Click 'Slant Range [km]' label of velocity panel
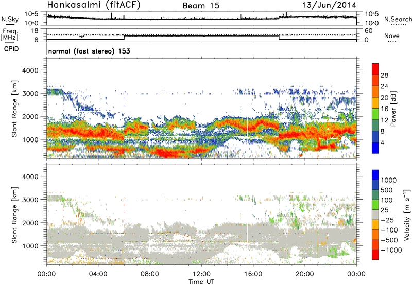 pos(14,215)
